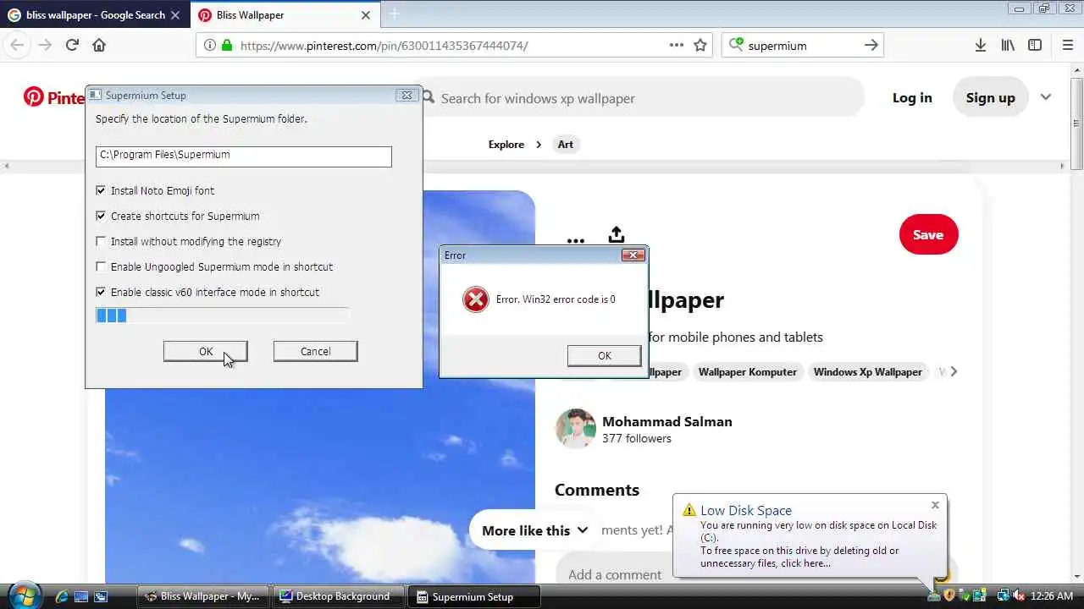Click the search go arrow next to supermium

871,45
